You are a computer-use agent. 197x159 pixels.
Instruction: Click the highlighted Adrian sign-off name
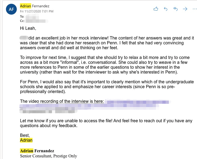tap(26, 140)
